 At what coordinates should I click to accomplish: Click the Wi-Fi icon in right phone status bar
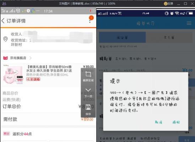tap(177, 13)
